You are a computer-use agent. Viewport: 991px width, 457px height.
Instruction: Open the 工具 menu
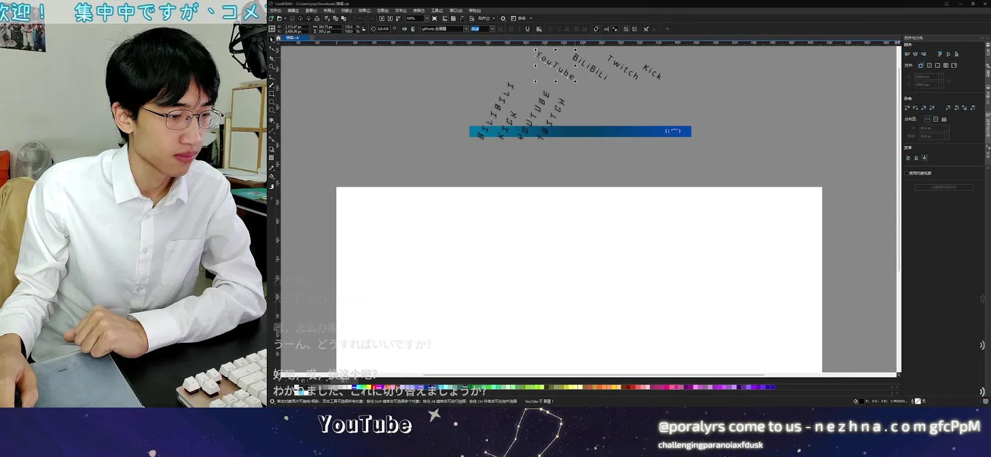(x=436, y=11)
